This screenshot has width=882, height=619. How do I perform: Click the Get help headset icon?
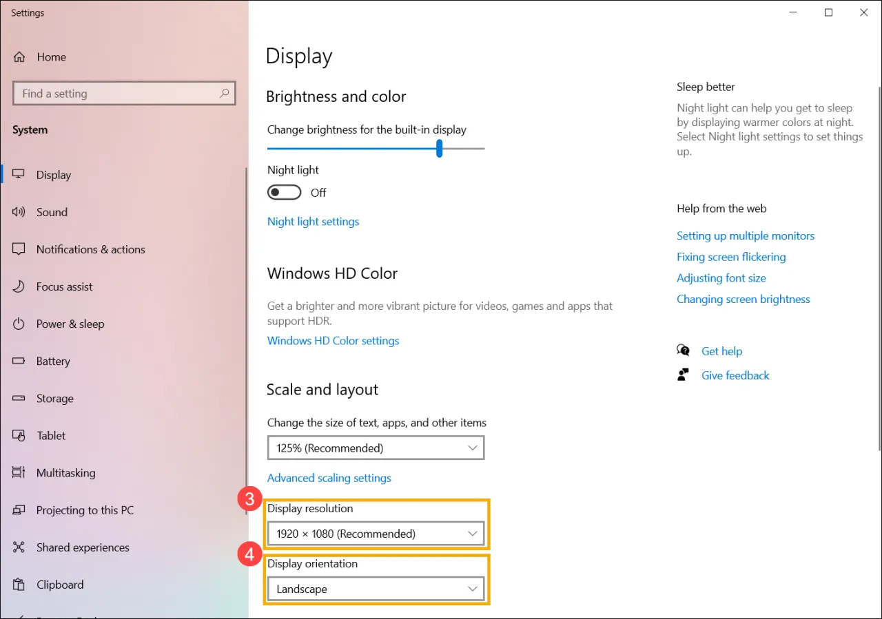(x=684, y=350)
